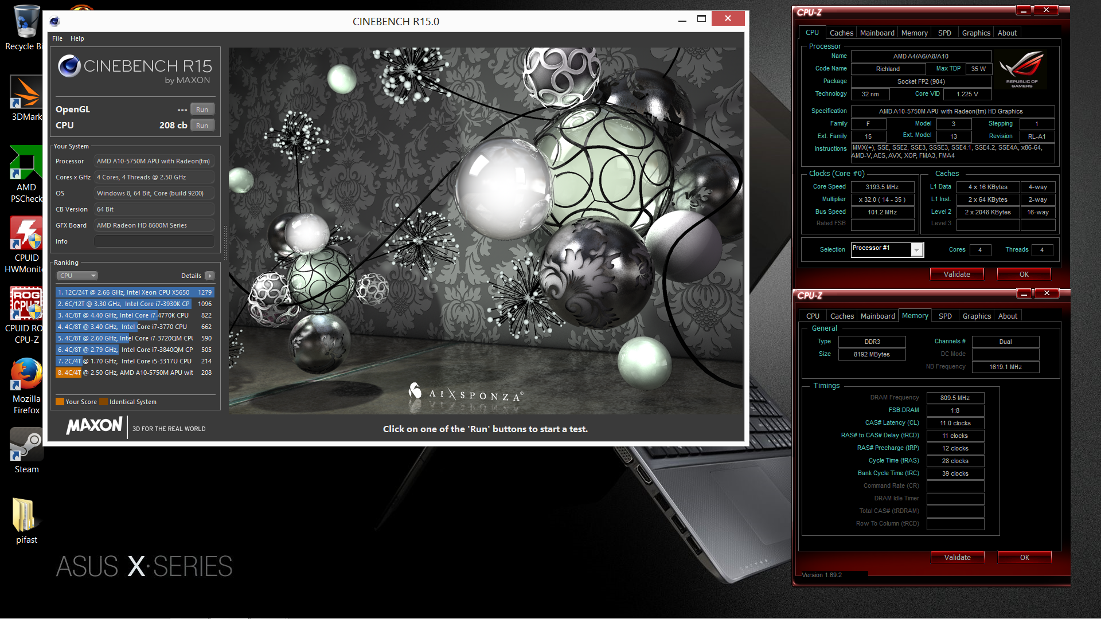Click OK in the lower CPU-Z Memory window

pos(1025,558)
